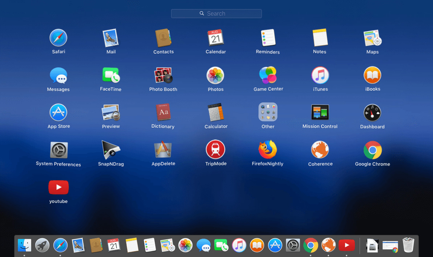Launch youtube app from the Launchpad grid

tap(58, 187)
